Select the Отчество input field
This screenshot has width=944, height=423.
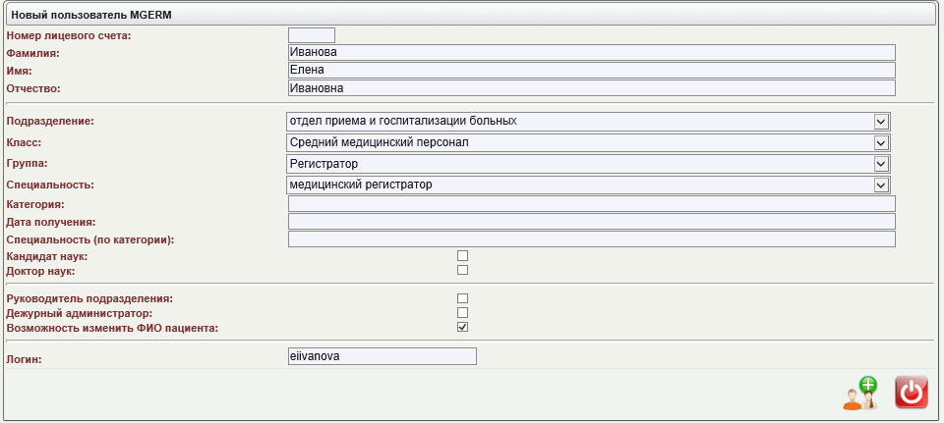[591, 88]
